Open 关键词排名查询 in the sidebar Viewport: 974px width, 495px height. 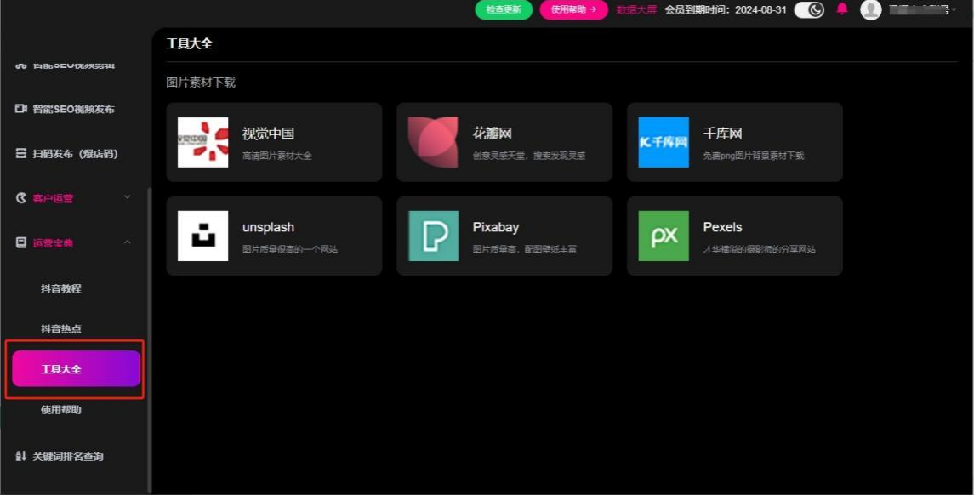(x=67, y=457)
